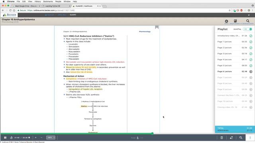Select Page 3 Lecture in playlist
Screen dimensions: 255x143
(235, 54)
